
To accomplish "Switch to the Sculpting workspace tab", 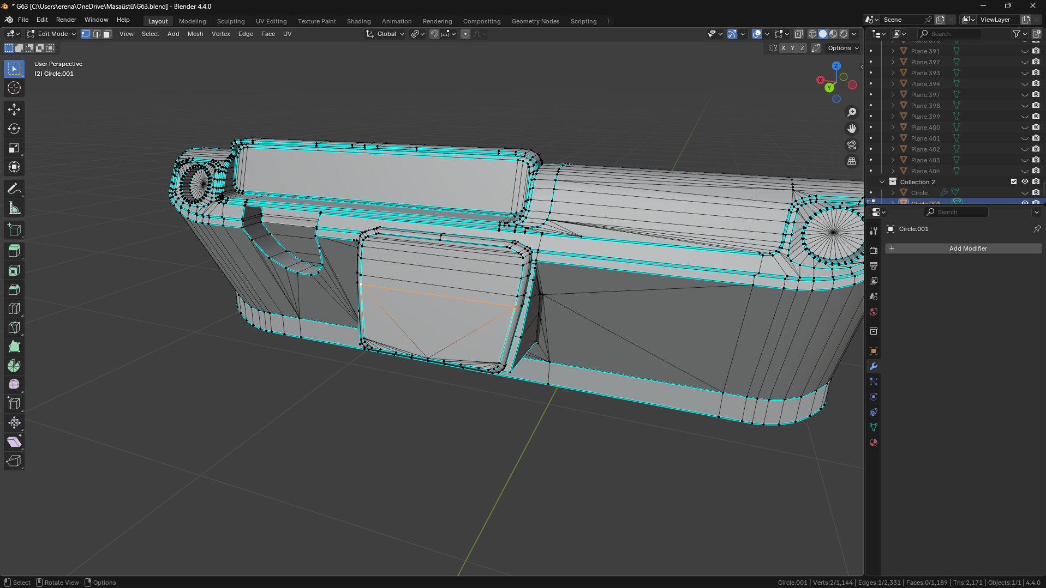I will [x=230, y=21].
